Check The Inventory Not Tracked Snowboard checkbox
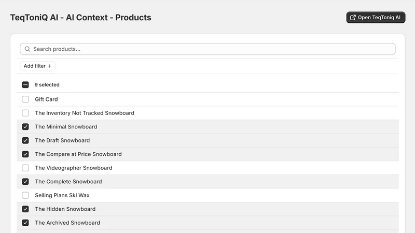Screen dimensions: 415x233 point(25,113)
